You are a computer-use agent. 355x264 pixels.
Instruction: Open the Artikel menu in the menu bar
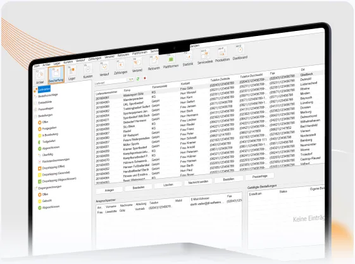(x=46, y=64)
